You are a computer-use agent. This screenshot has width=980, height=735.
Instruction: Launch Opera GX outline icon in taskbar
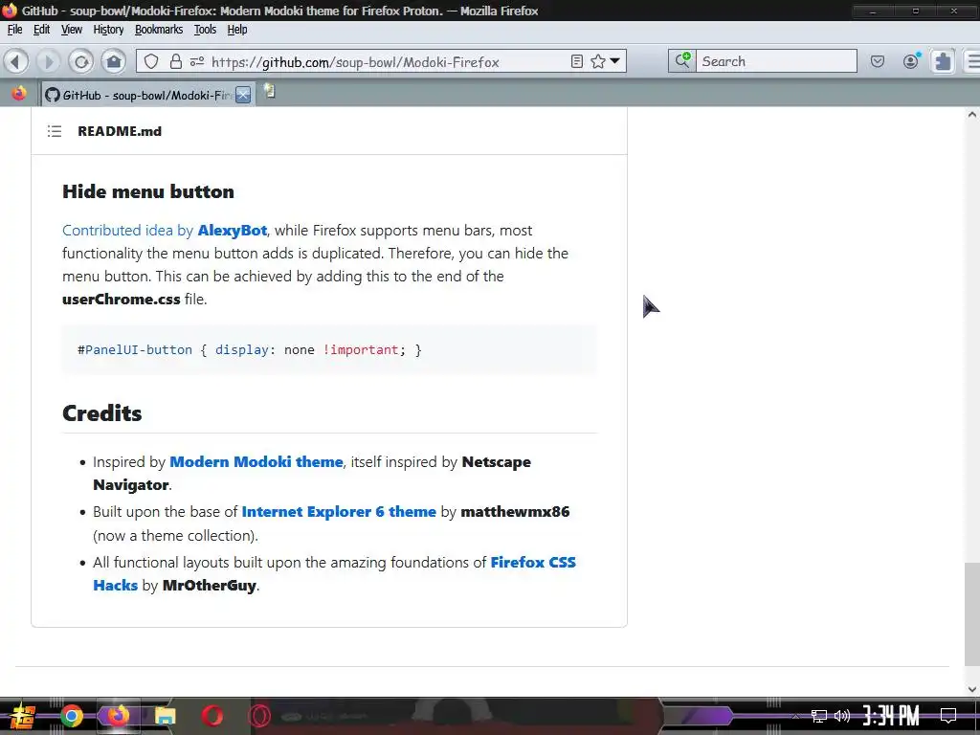(x=258, y=716)
